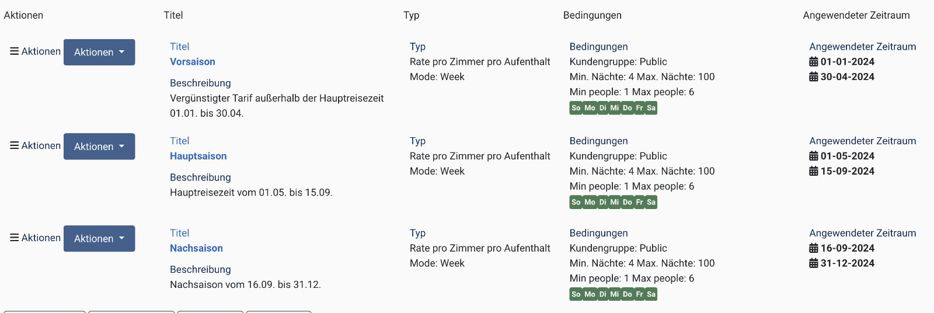Click calendar icon next to 15-09-2024
Viewport: 934px width, 313px height.
(x=813, y=171)
